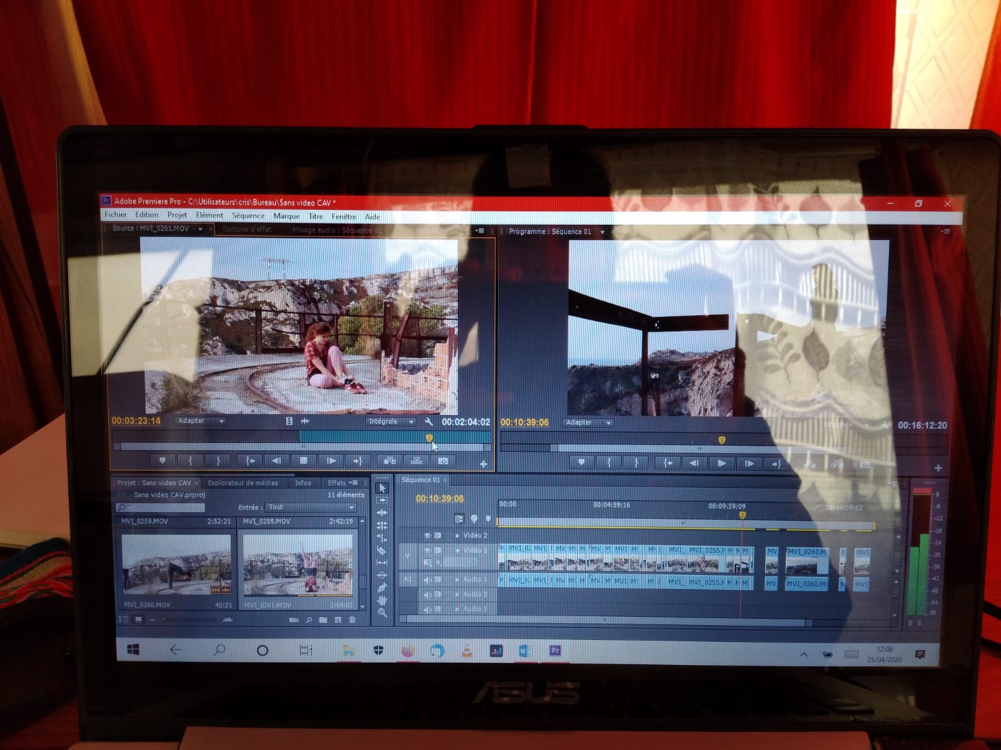Switch to Explorateur de médias tab
This screenshot has height=750, width=1001.
coord(243,483)
